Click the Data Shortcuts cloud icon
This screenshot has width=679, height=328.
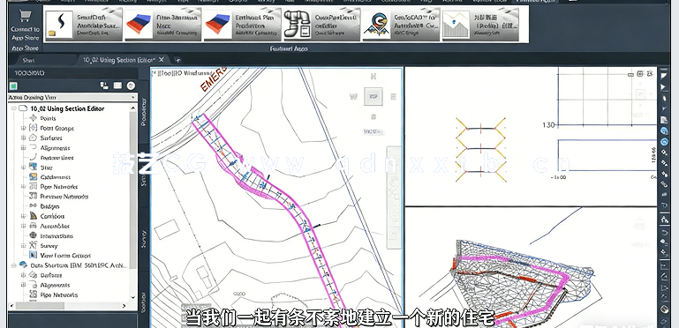pos(23,265)
